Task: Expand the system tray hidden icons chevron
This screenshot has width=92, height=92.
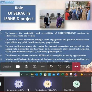Action: [89, 74]
